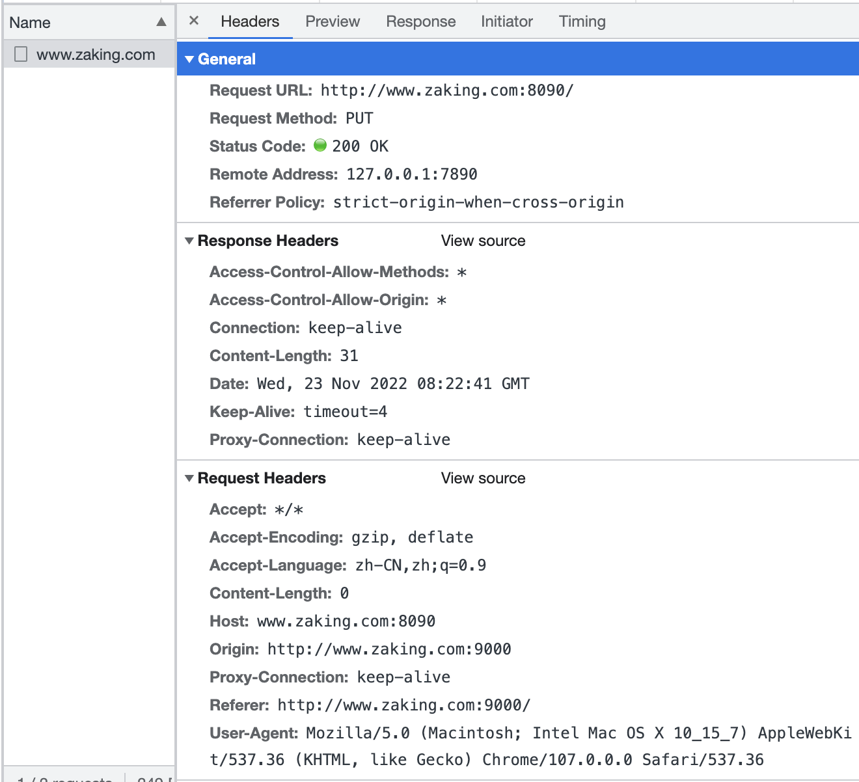Viewport: 859px width, 782px height.
Task: Click the Date header value Wed, 23 Nov 2022
Action: point(393,384)
